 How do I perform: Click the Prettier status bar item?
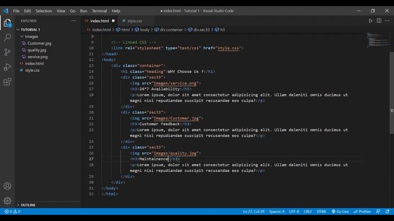tap(362, 211)
